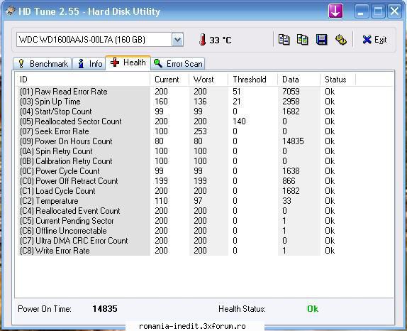Click the purple download arrow icon in title bar
Screen dimensions: 407x331
(335, 11)
